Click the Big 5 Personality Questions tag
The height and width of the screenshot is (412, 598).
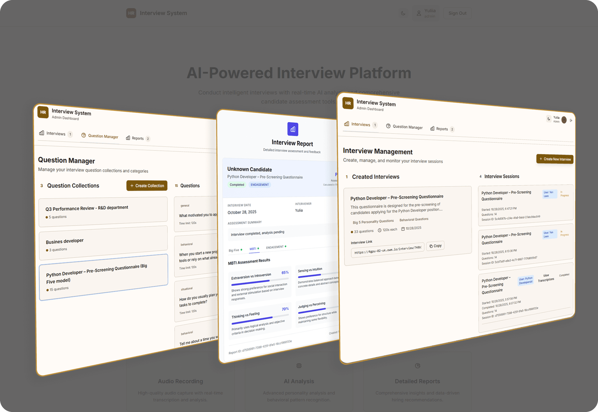coord(373,221)
